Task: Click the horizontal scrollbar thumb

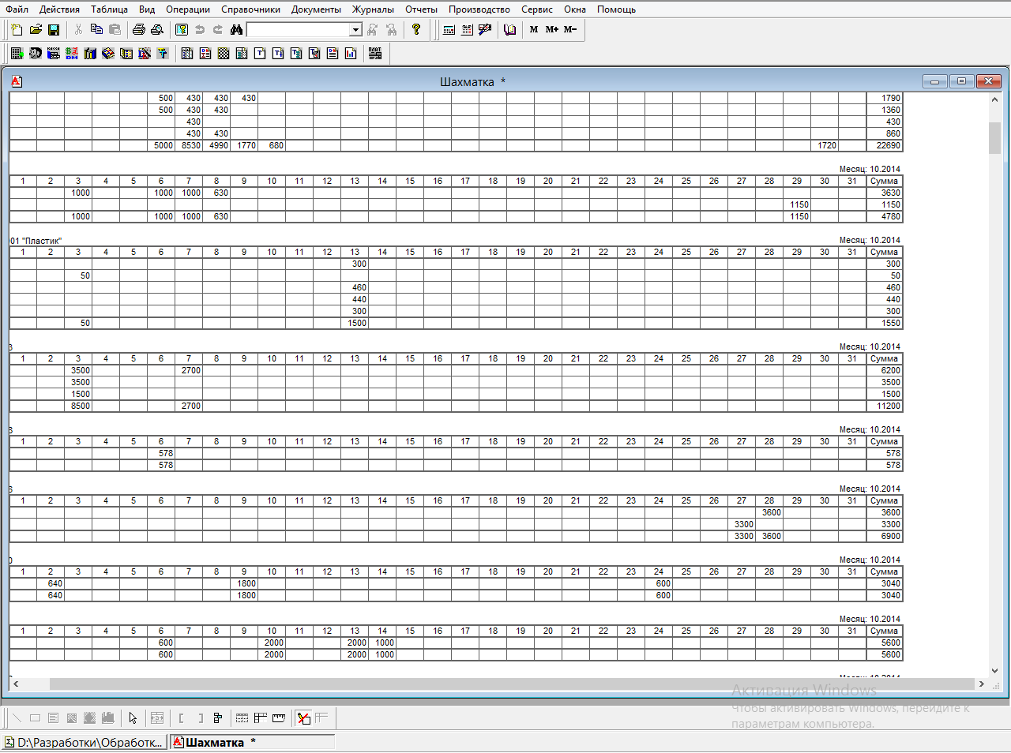Action: click(512, 684)
